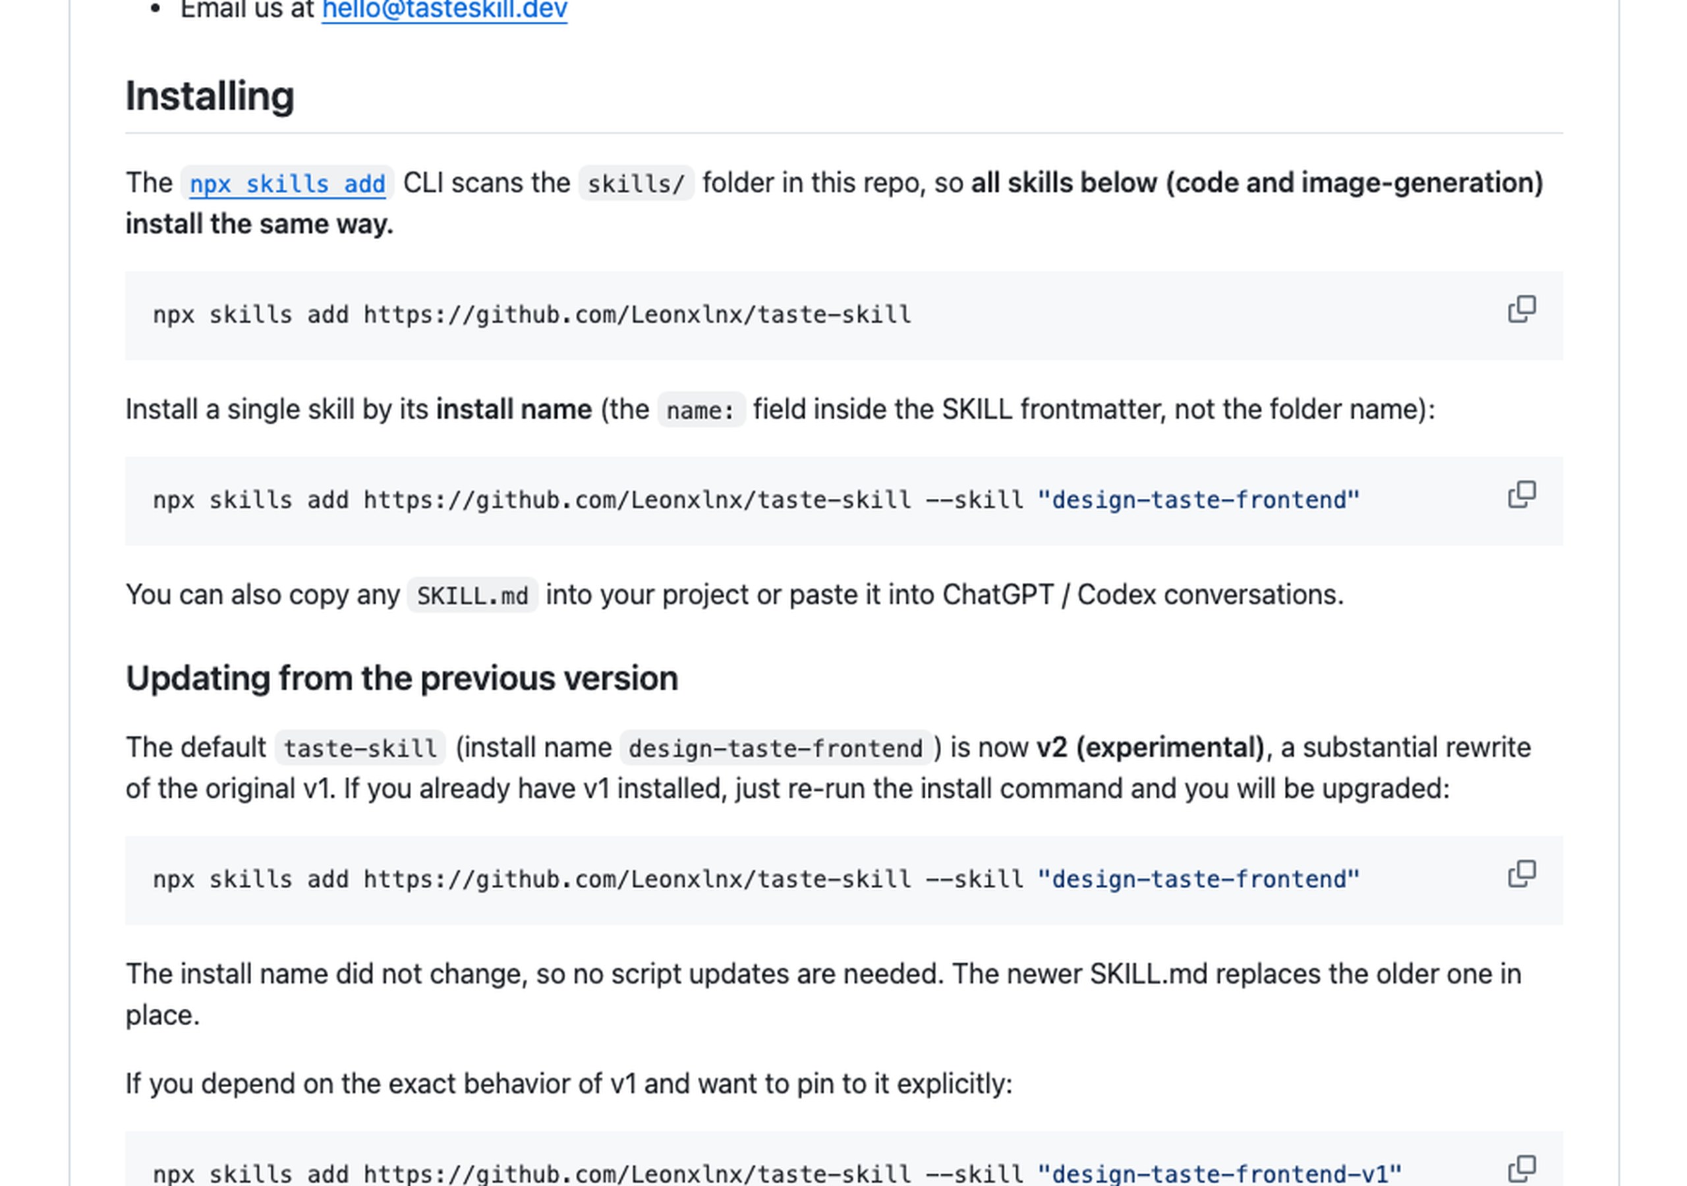Copy the basic npx skills add command
Screen dimensions: 1687x1186
point(1522,310)
